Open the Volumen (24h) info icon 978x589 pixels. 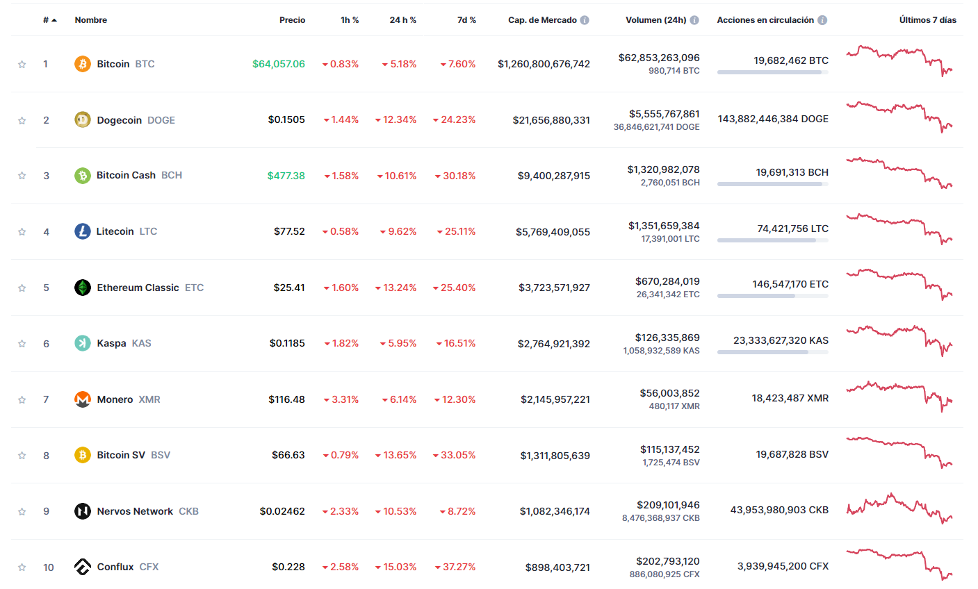694,20
